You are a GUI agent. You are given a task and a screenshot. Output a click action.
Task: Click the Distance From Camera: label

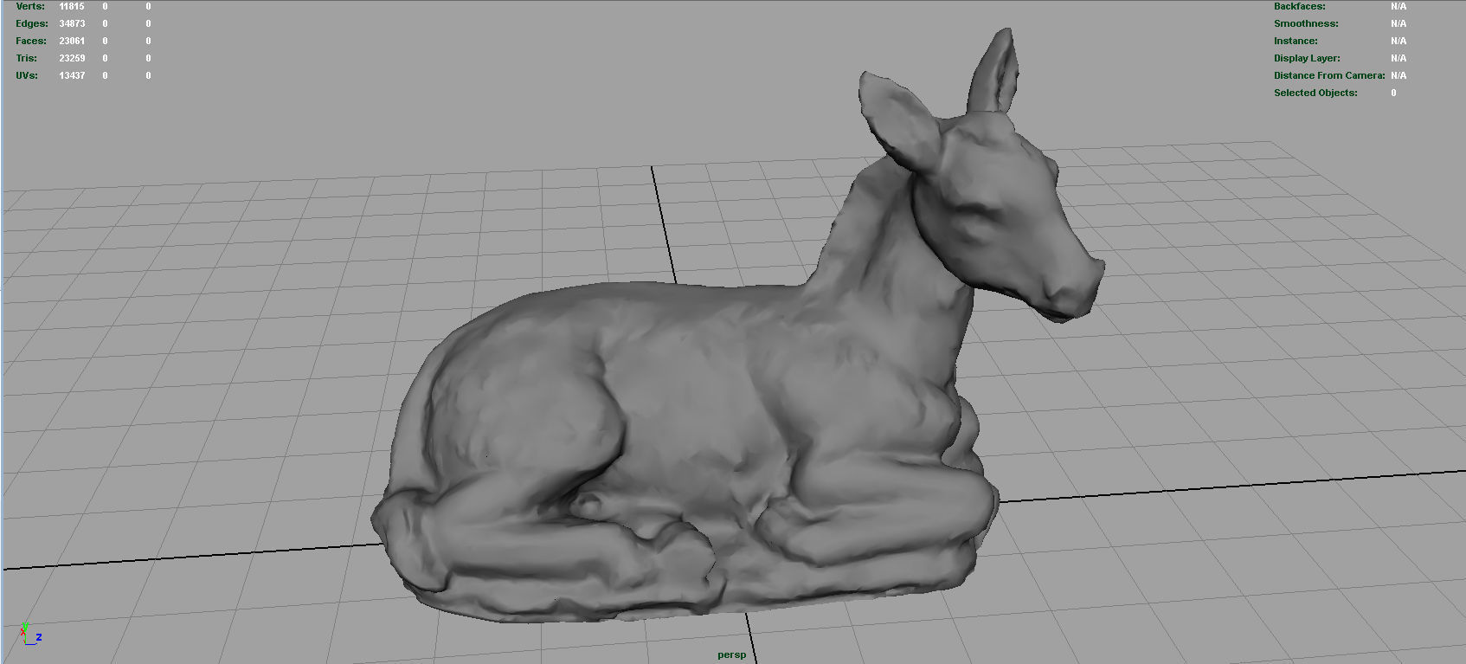tap(1329, 75)
